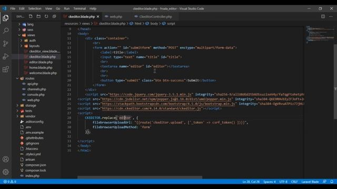The image size is (337, 189).
Task: Click the feedback icon in status bar
Action: coord(324,182)
